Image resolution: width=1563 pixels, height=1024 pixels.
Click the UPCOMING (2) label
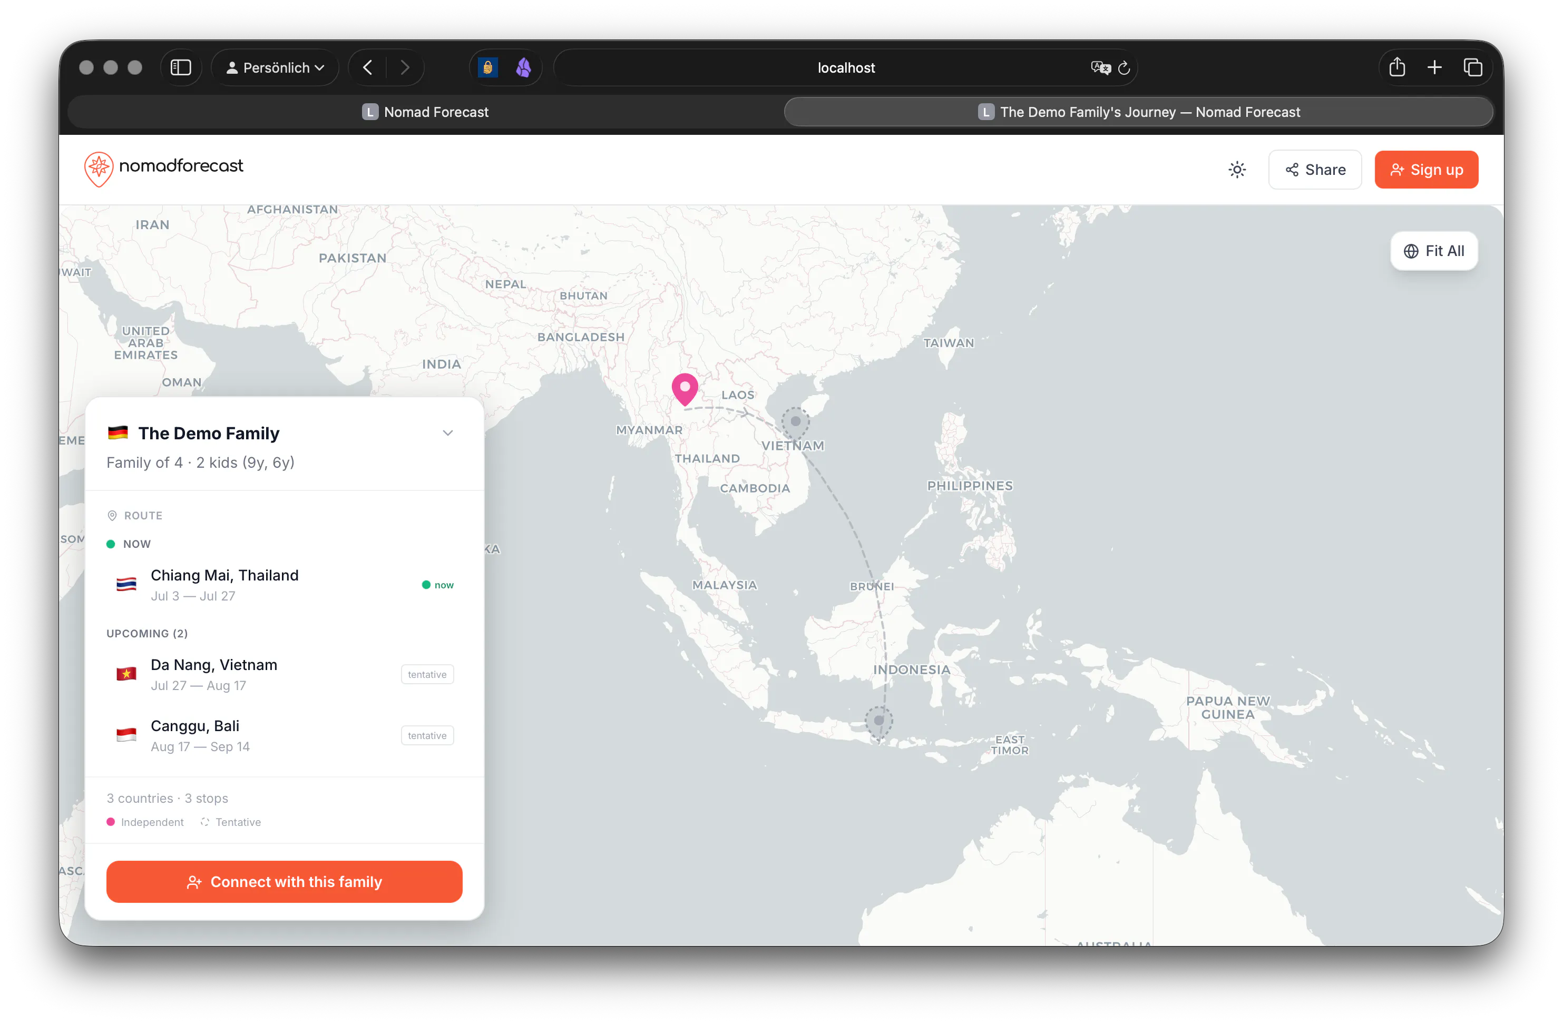[x=147, y=634]
